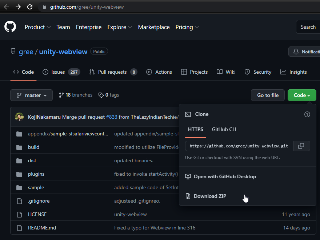
Task: Open the LICENSE file name
Action: (x=37, y=214)
